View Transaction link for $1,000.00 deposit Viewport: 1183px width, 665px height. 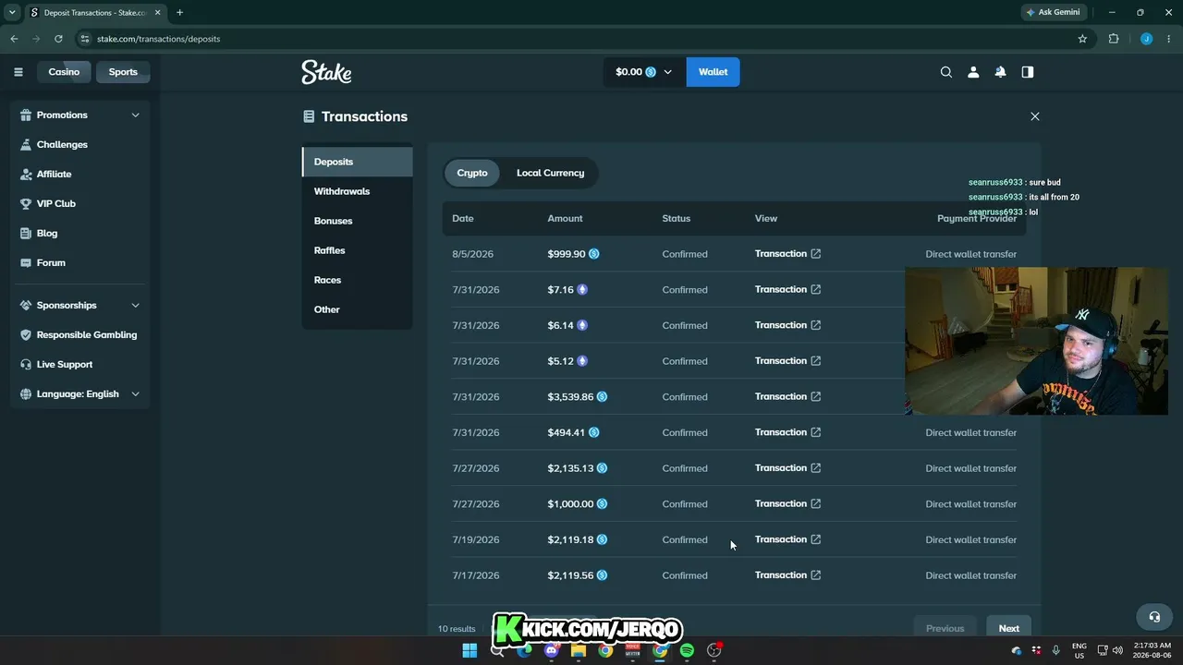coord(787,503)
